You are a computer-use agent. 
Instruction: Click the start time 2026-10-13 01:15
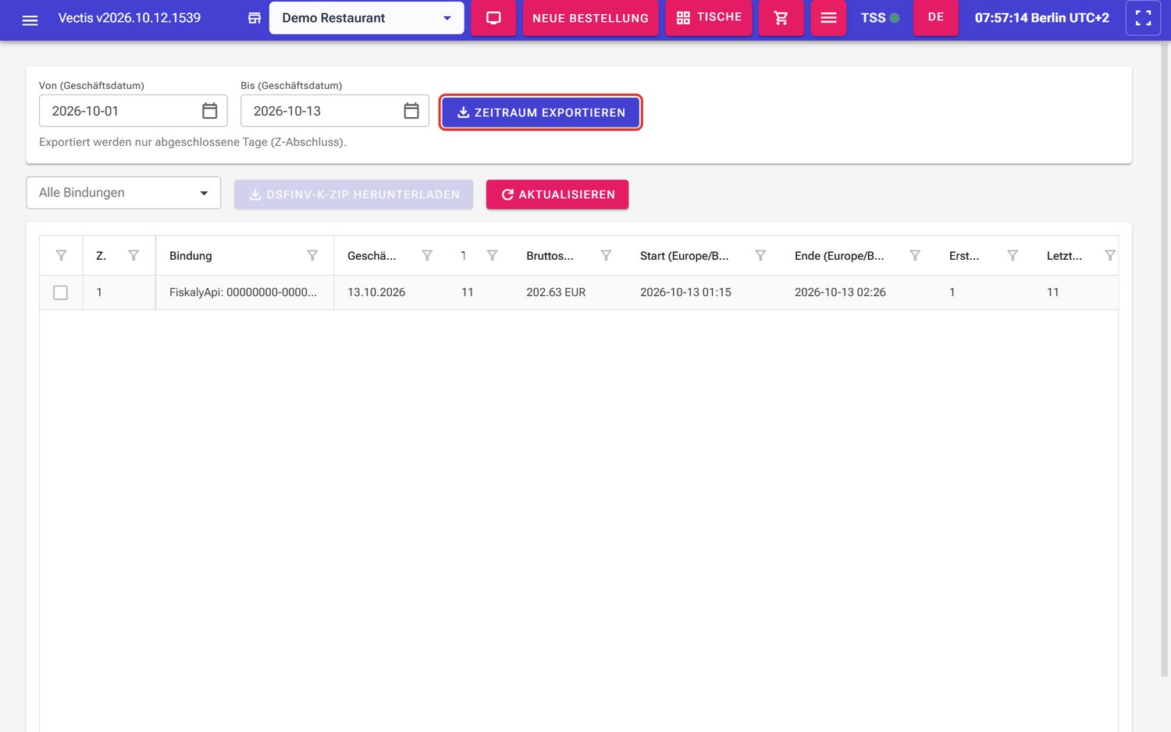tap(685, 293)
